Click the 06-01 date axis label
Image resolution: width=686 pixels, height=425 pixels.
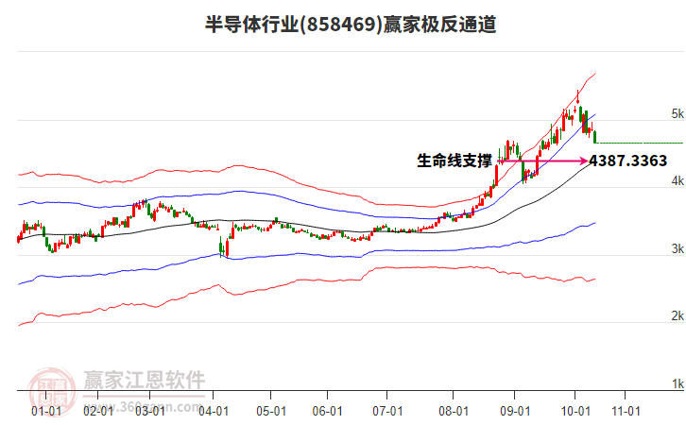point(327,411)
